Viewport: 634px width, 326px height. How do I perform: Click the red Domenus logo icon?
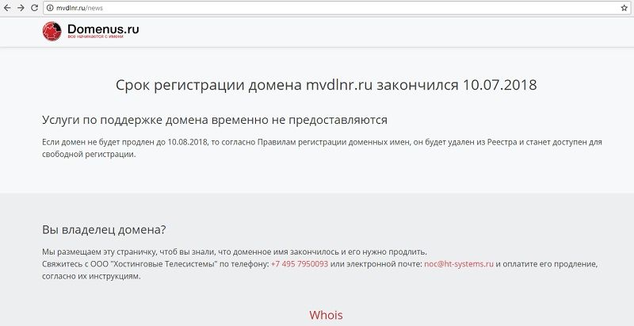53,32
